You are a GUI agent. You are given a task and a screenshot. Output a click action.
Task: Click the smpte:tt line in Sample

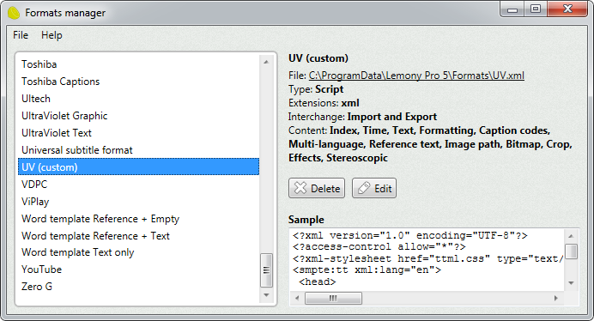click(x=367, y=270)
